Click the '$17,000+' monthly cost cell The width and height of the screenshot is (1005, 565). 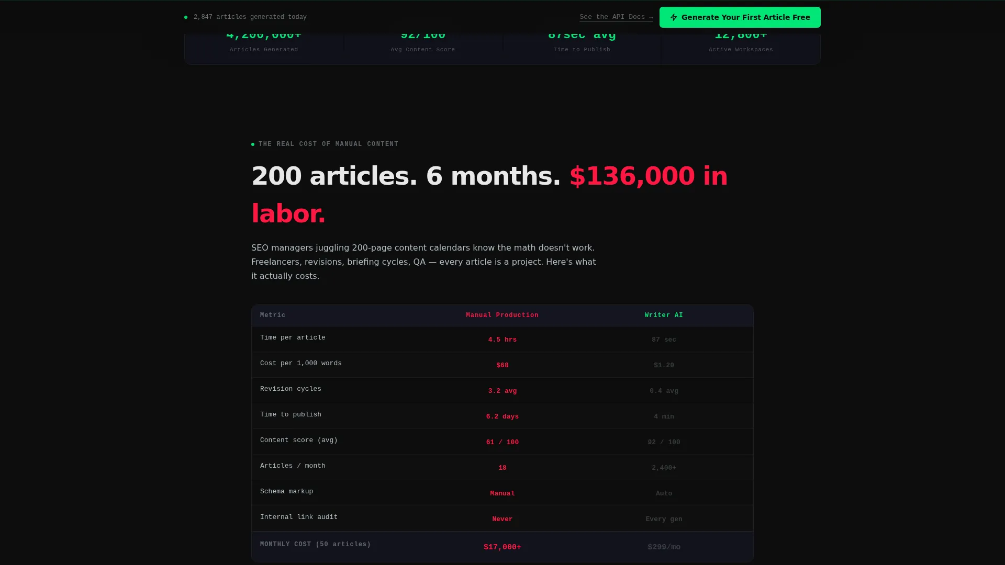(502, 547)
